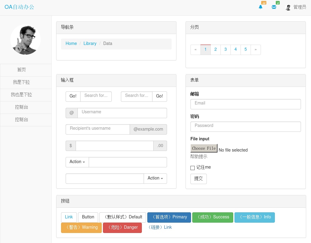The width and height of the screenshot is (311, 243).
Task: Click the Library breadcrumb link
Action: tap(90, 43)
